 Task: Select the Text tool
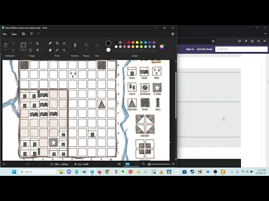tap(64, 43)
